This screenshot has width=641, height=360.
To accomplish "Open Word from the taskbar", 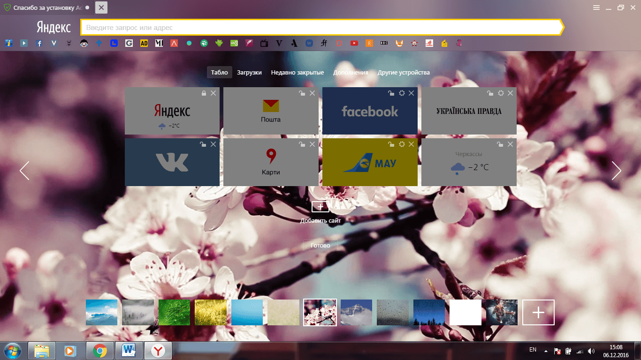I will point(129,351).
